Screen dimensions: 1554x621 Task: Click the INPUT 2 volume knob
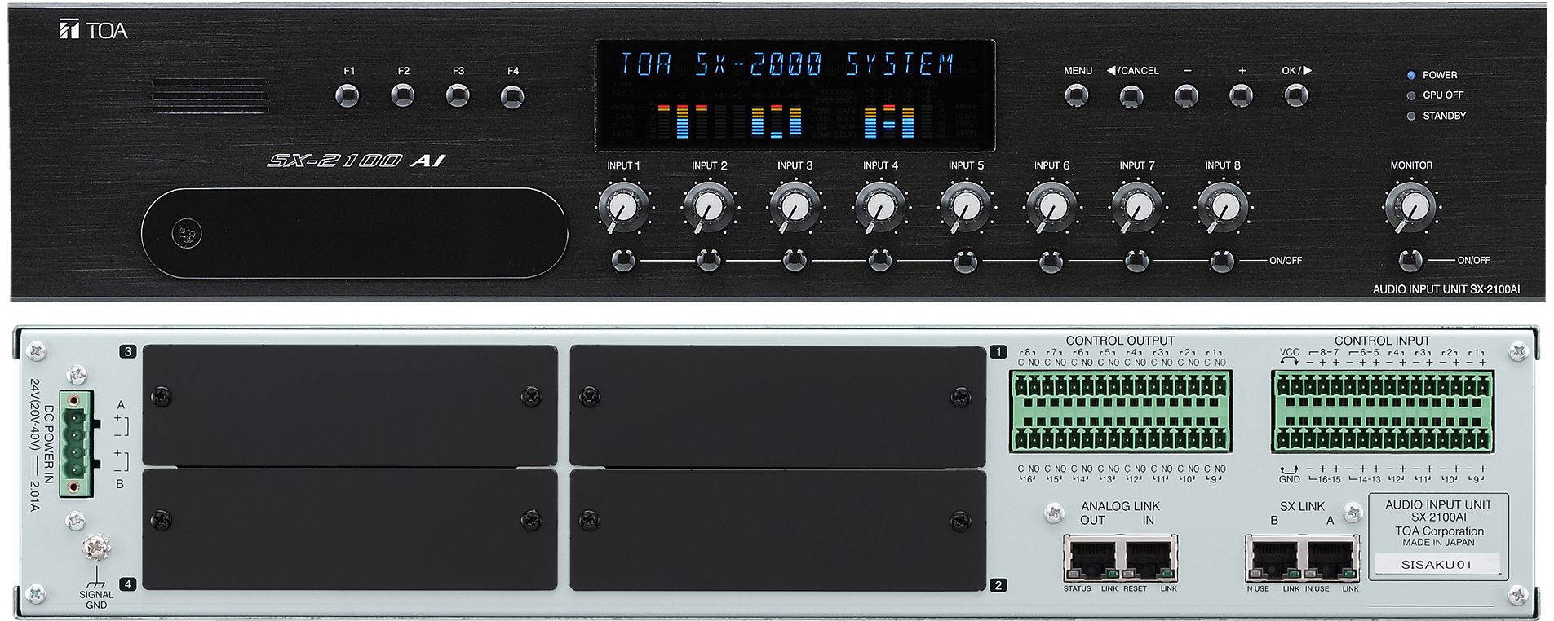709,207
